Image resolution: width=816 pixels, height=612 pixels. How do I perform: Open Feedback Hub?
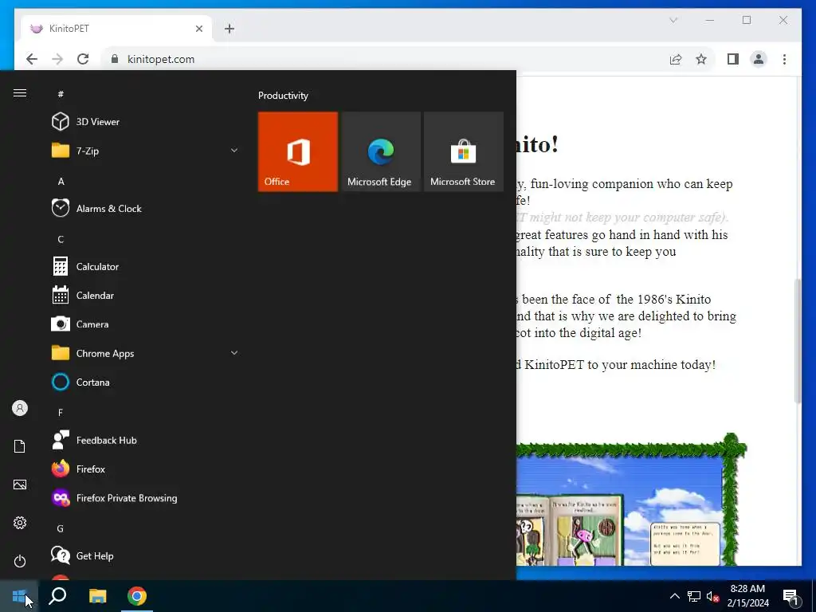[x=145, y=440]
